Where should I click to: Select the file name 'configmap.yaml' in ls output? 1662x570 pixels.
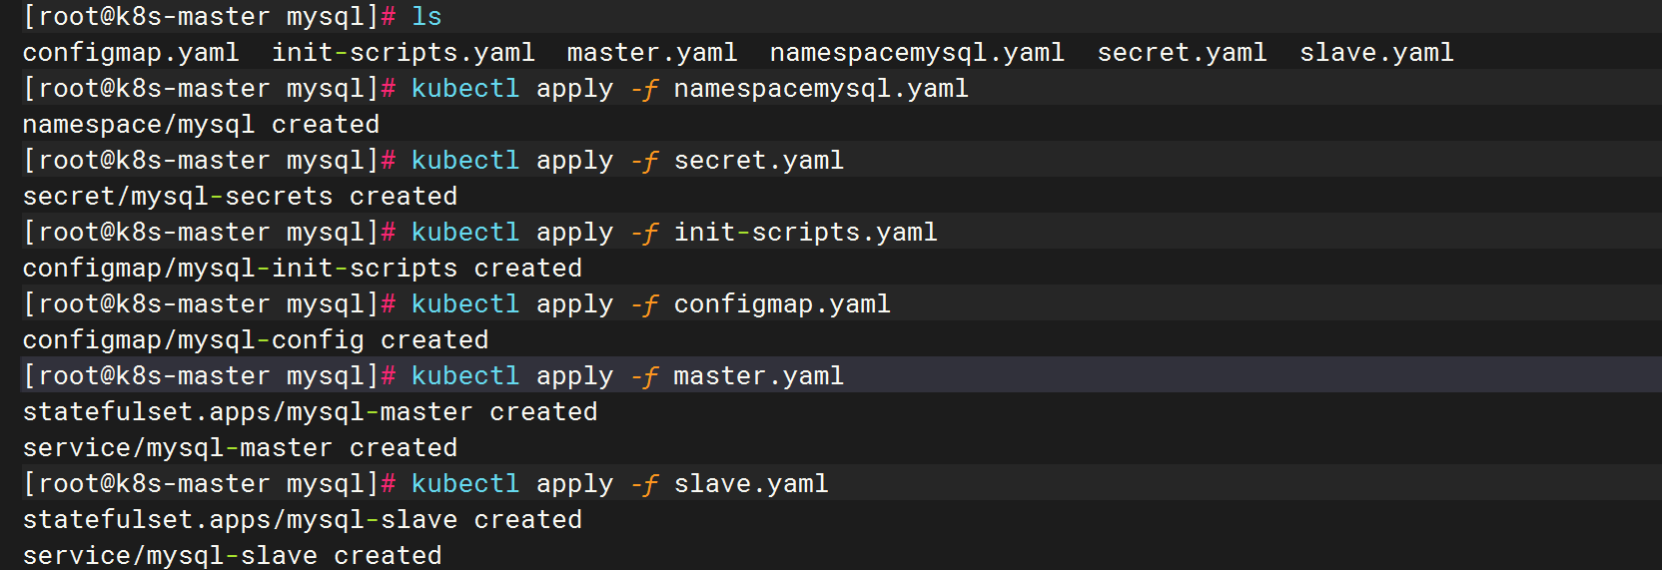[131, 53]
